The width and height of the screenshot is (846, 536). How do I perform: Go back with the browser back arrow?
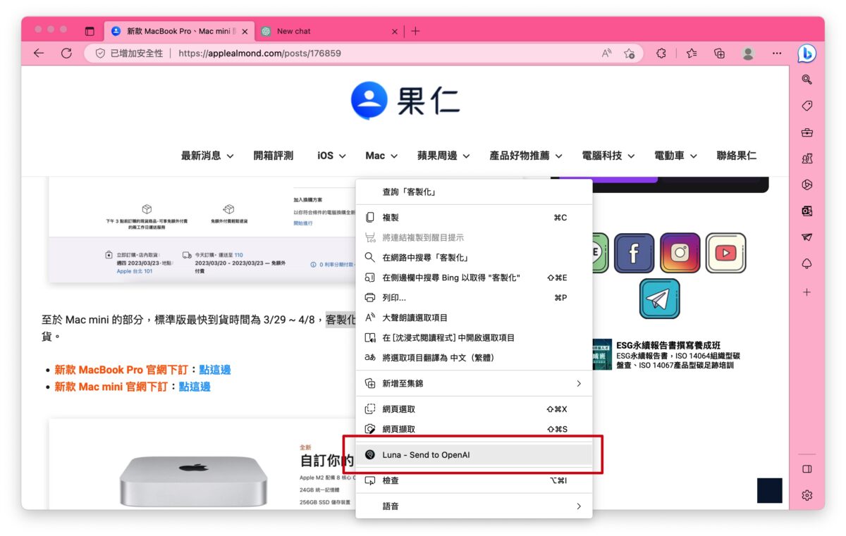click(x=39, y=53)
